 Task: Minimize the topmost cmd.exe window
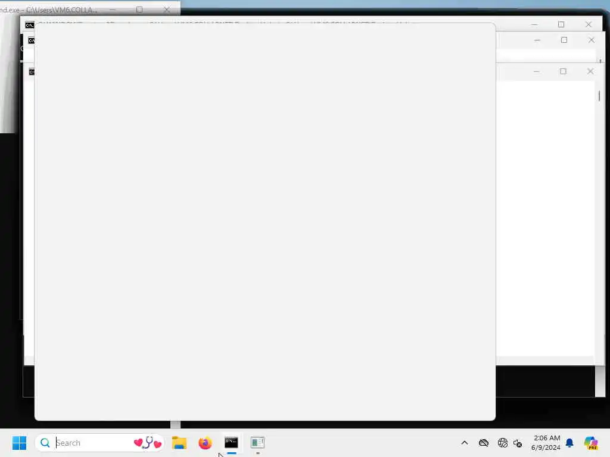tap(113, 10)
